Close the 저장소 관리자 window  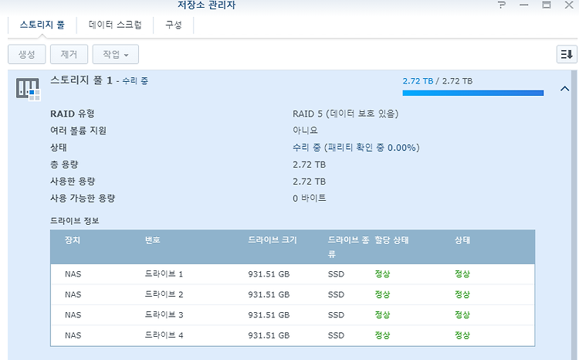pyautogui.click(x=569, y=5)
